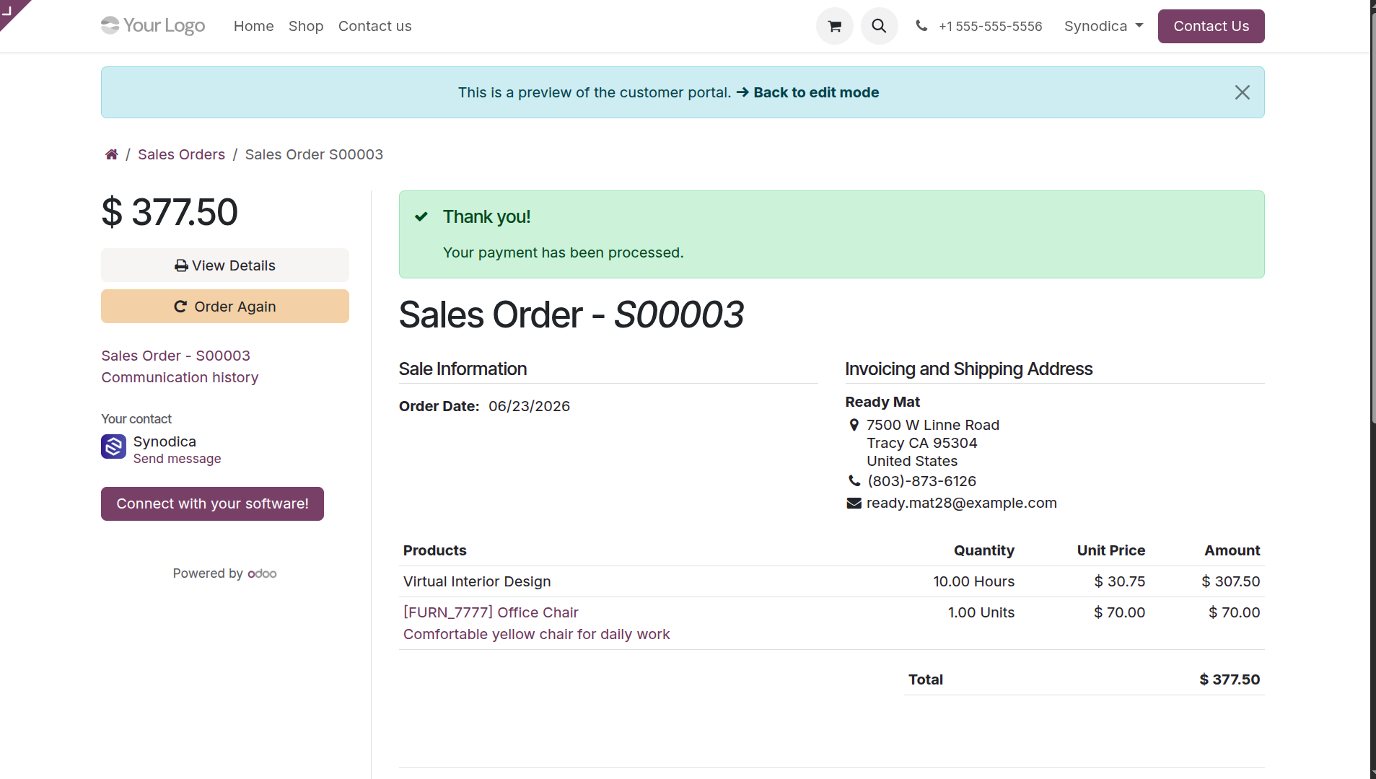Click the Sales Order - S00003 heading
This screenshot has height=779, width=1376.
tap(571, 314)
